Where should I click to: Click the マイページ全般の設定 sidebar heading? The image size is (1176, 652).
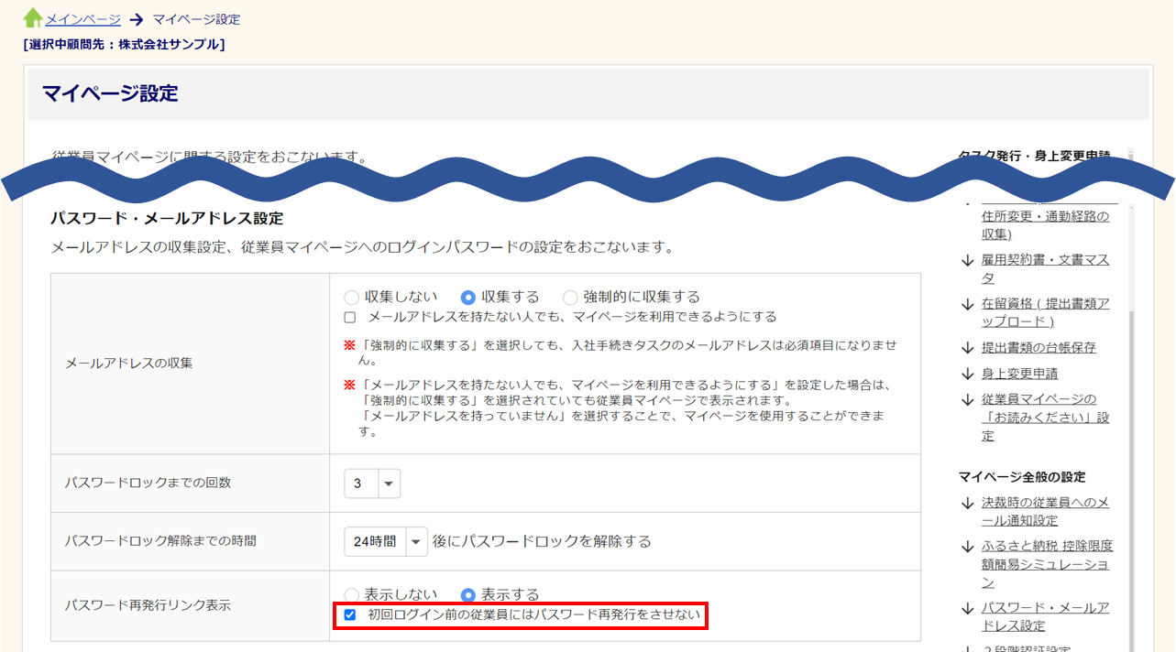[x=1022, y=477]
